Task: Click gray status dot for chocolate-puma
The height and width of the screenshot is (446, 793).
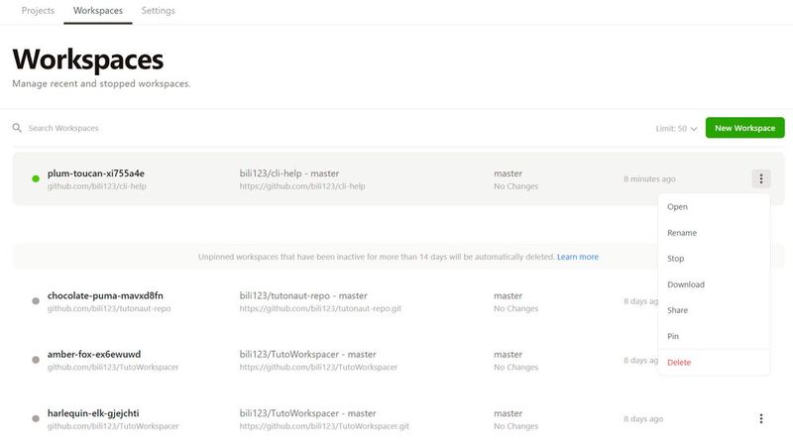Action: pyautogui.click(x=36, y=301)
